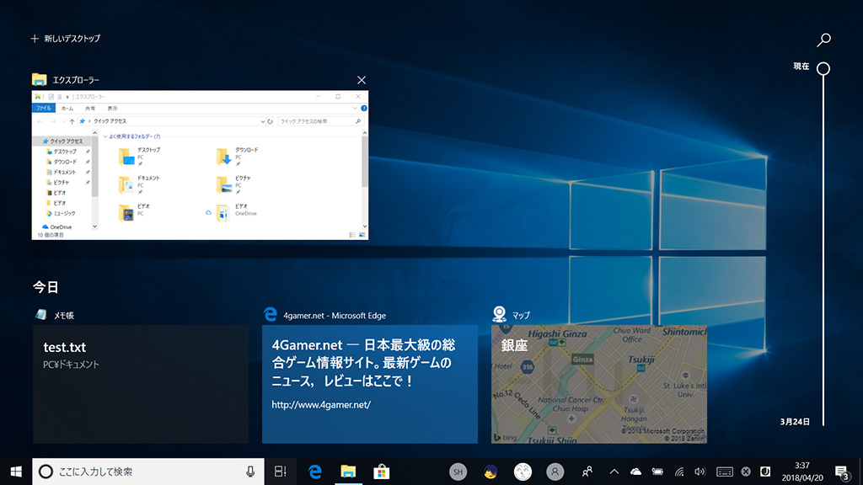Image resolution: width=863 pixels, height=485 pixels.
Task: Click the File Explorer taskbar icon
Action: coord(347,472)
